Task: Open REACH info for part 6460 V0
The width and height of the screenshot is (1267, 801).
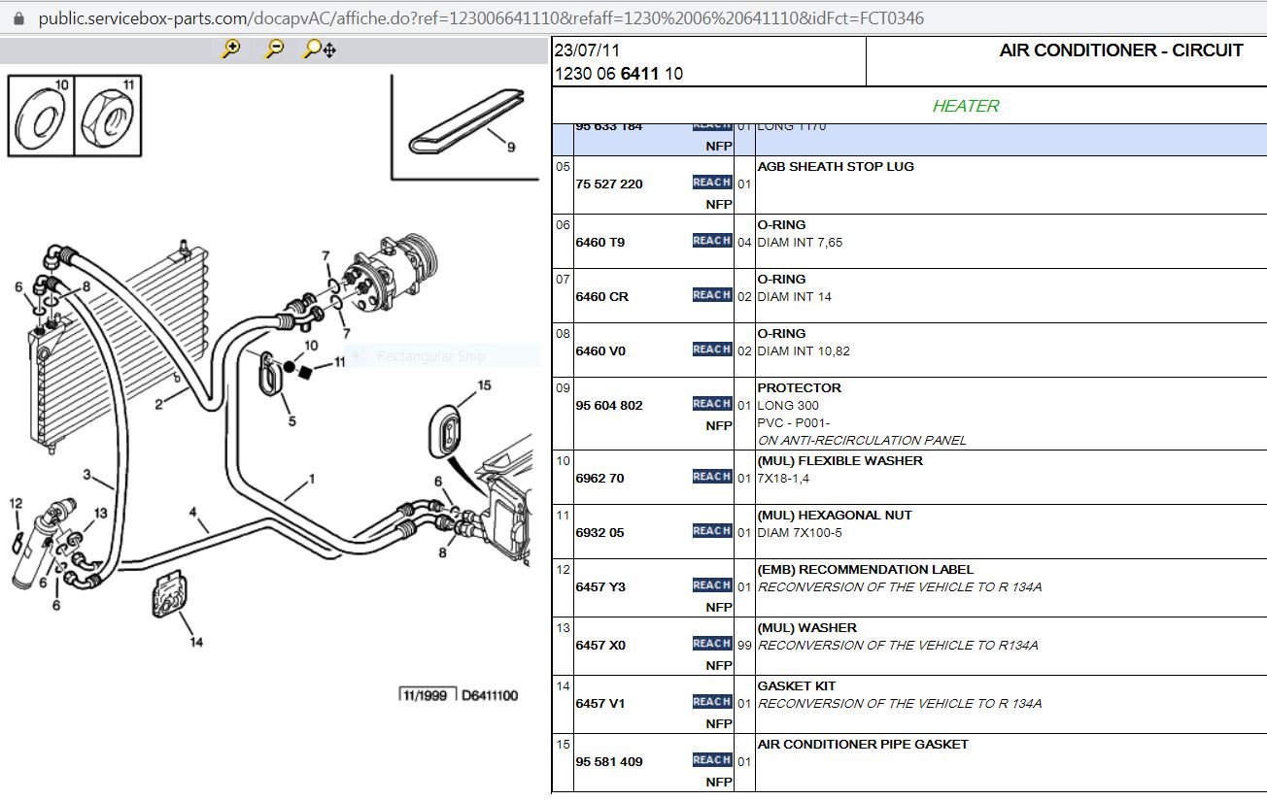Action: pos(712,350)
